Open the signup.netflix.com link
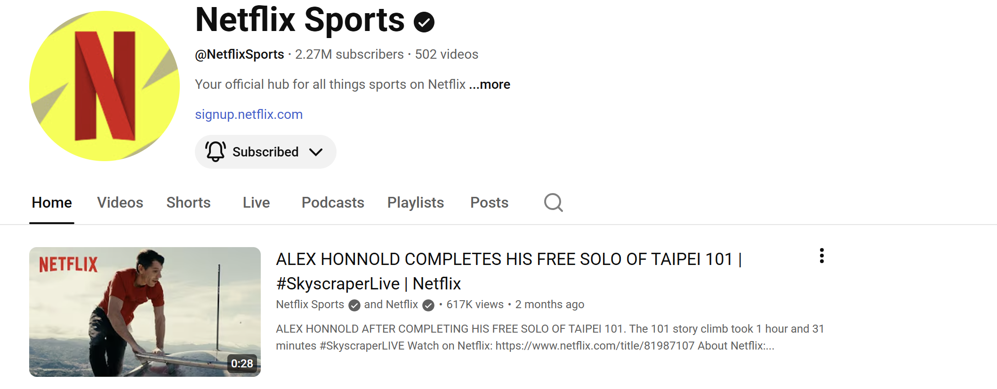This screenshot has height=389, width=997. pos(249,114)
